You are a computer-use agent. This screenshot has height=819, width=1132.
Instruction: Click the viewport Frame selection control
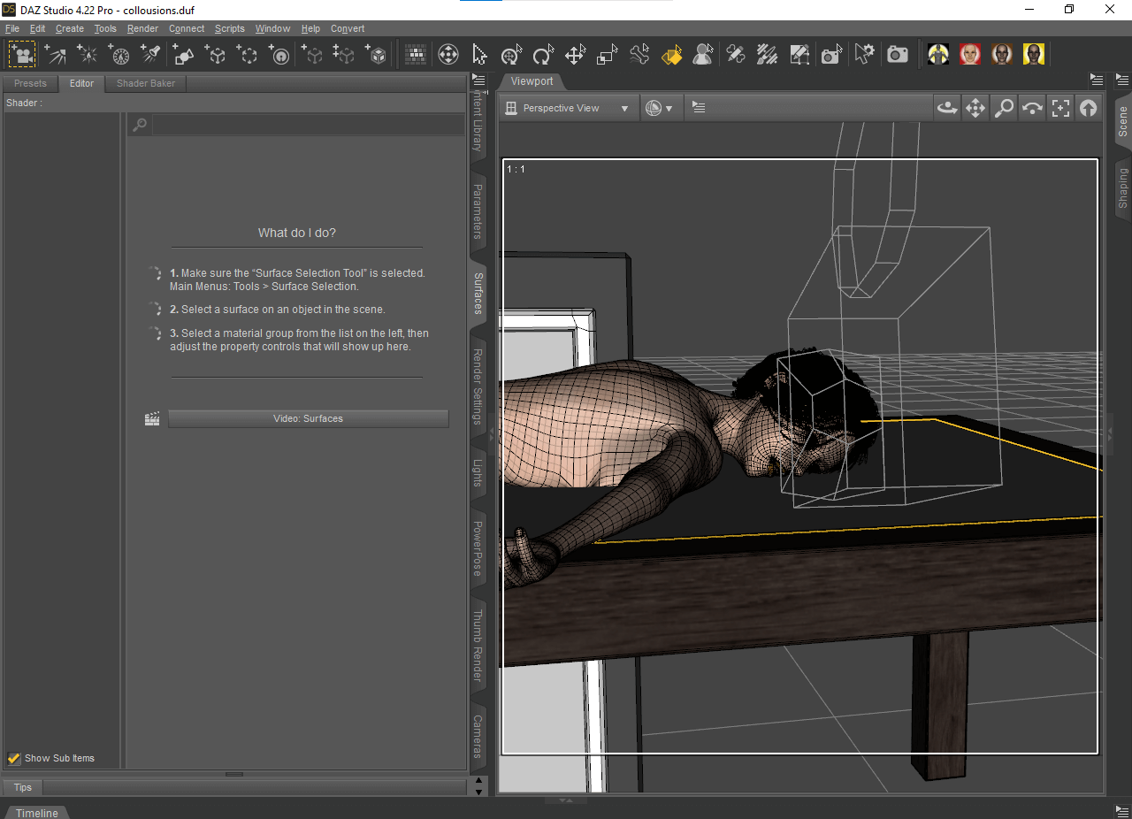[x=1060, y=108]
